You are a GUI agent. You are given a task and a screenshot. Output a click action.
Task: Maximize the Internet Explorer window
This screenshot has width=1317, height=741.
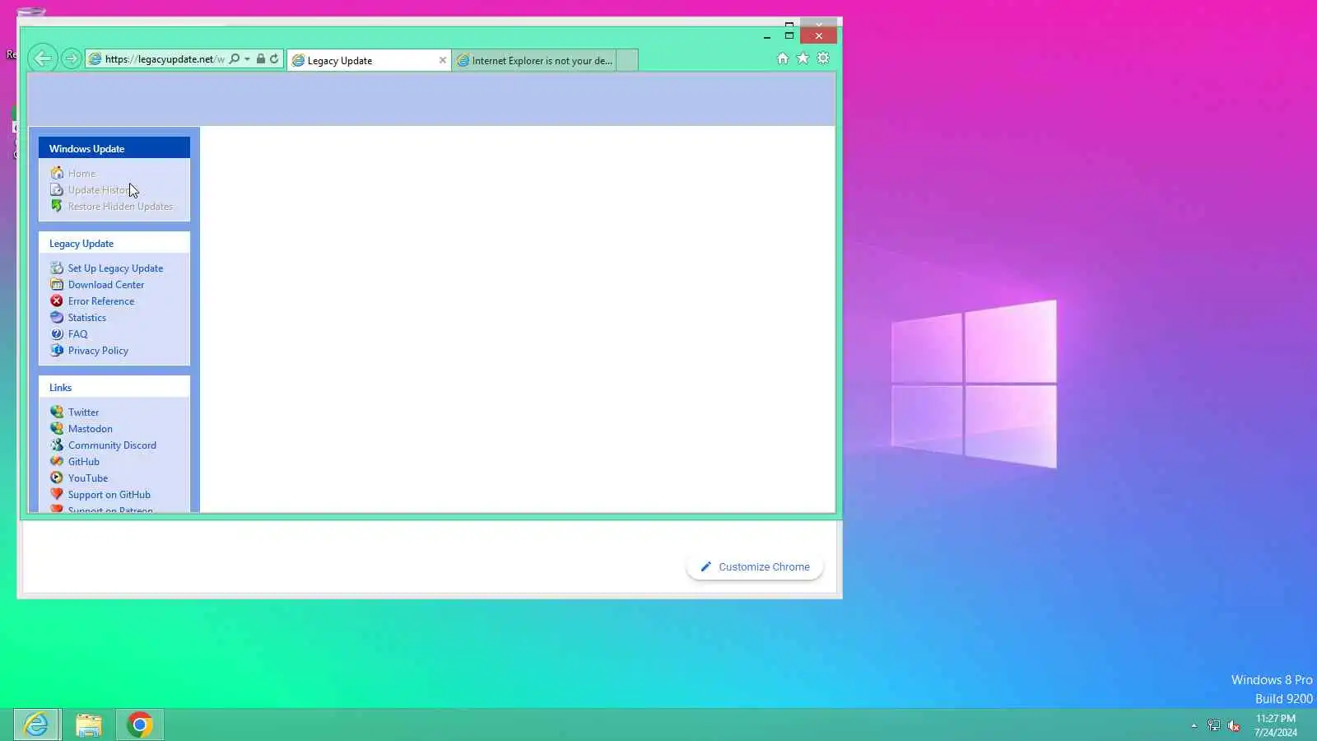(789, 35)
